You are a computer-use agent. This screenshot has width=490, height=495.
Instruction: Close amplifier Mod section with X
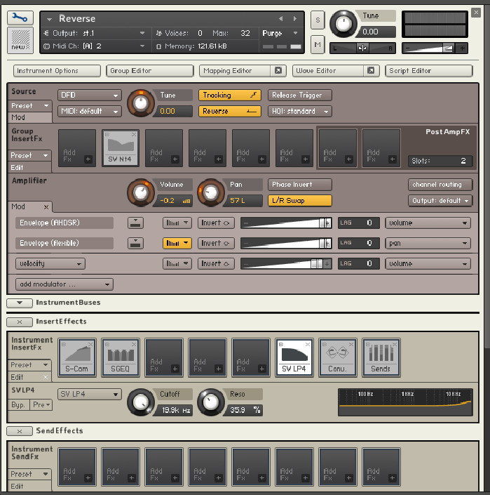click(x=46, y=207)
